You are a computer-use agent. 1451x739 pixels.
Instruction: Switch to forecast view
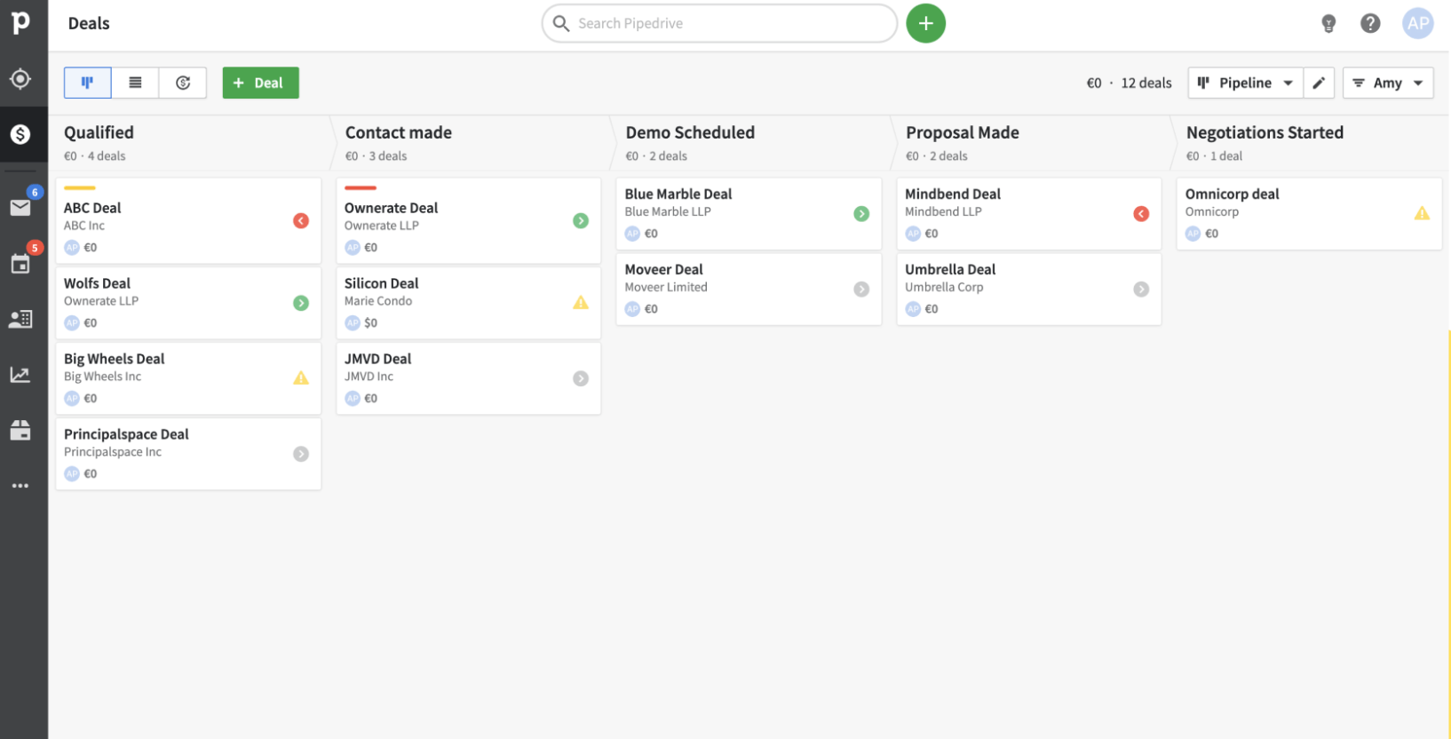click(x=183, y=83)
